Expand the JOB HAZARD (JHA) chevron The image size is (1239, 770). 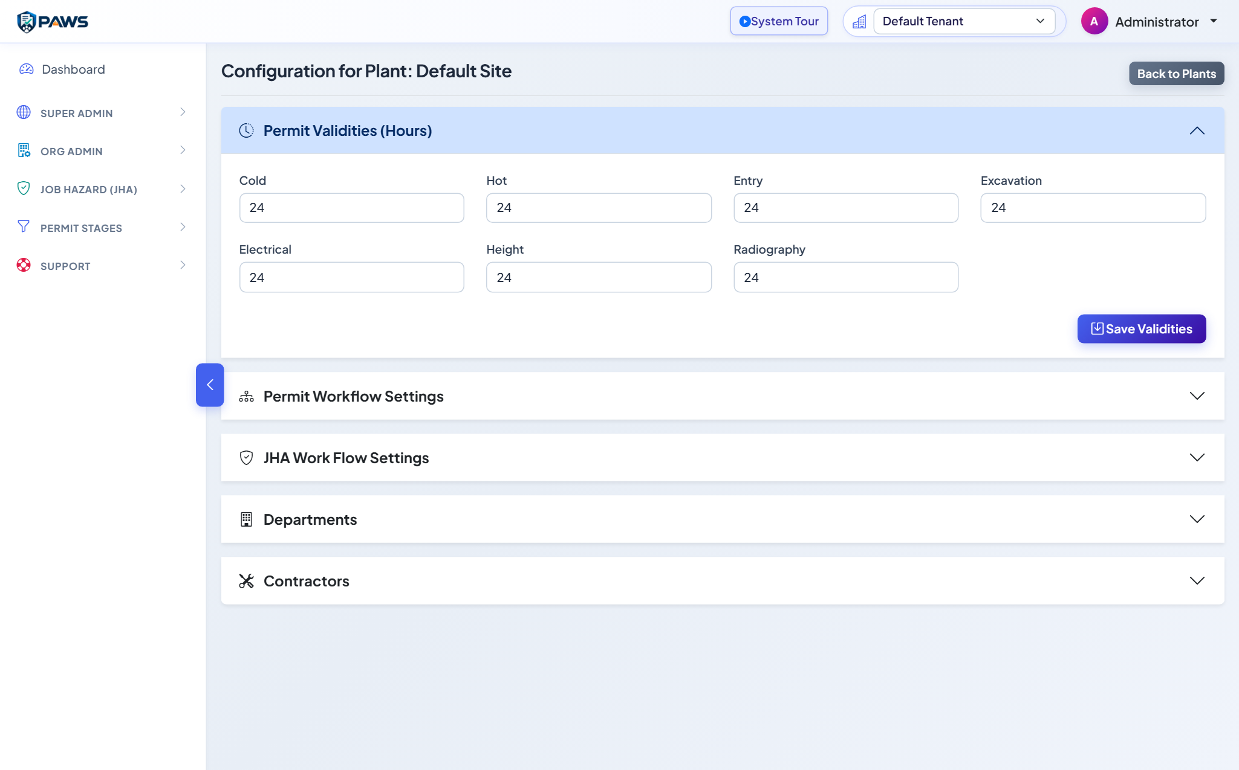coord(183,189)
